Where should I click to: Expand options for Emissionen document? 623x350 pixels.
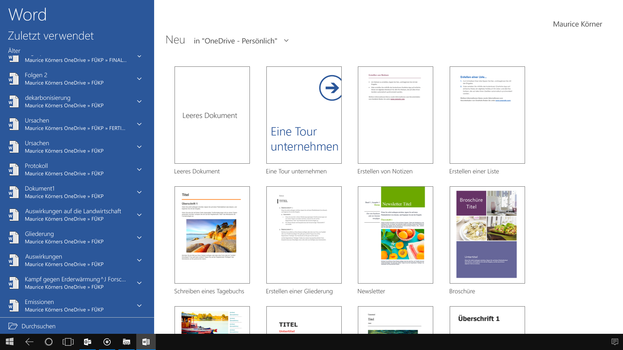[139, 306]
